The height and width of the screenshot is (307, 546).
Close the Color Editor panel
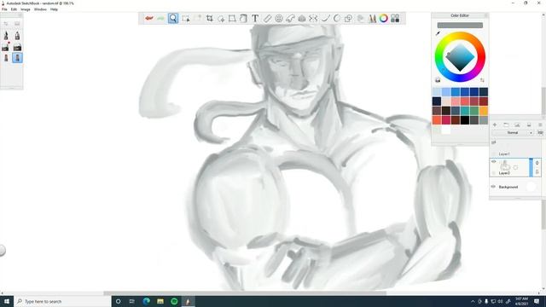click(x=486, y=15)
